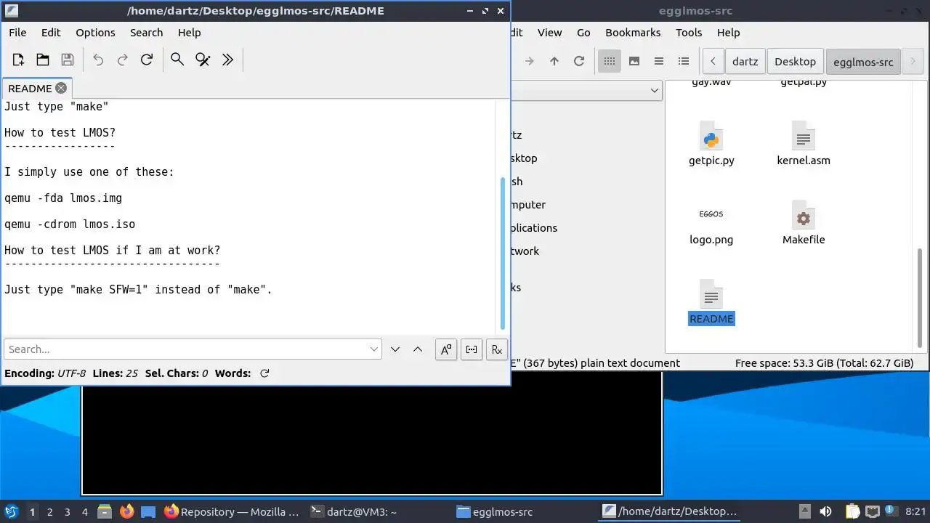The height and width of the screenshot is (523, 930).
Task: Create a new document in the editor
Action: coord(18,60)
